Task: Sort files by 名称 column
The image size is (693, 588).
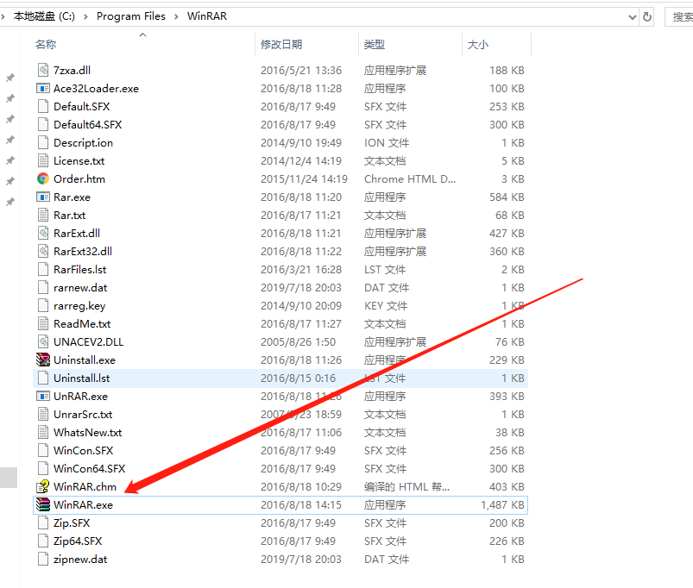Action: coord(46,45)
